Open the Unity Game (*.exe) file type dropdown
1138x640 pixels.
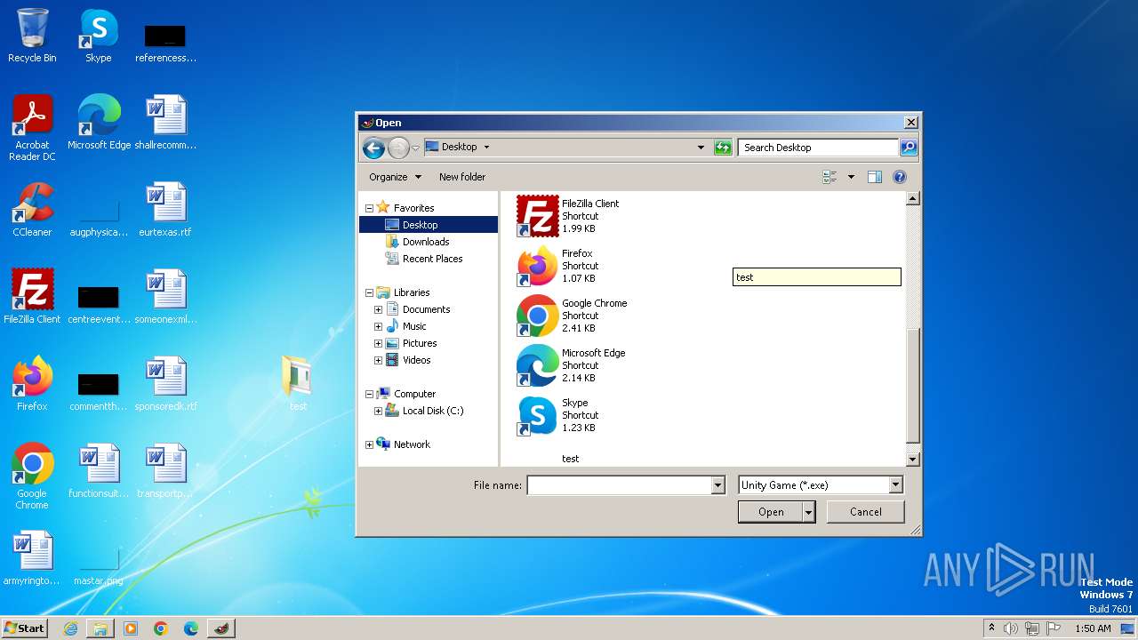click(x=895, y=485)
